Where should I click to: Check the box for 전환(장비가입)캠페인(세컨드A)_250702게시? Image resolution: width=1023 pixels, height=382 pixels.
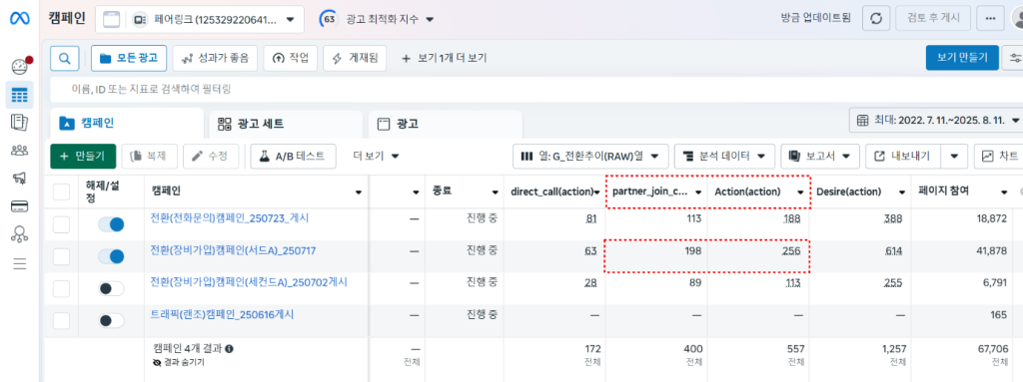(61, 289)
